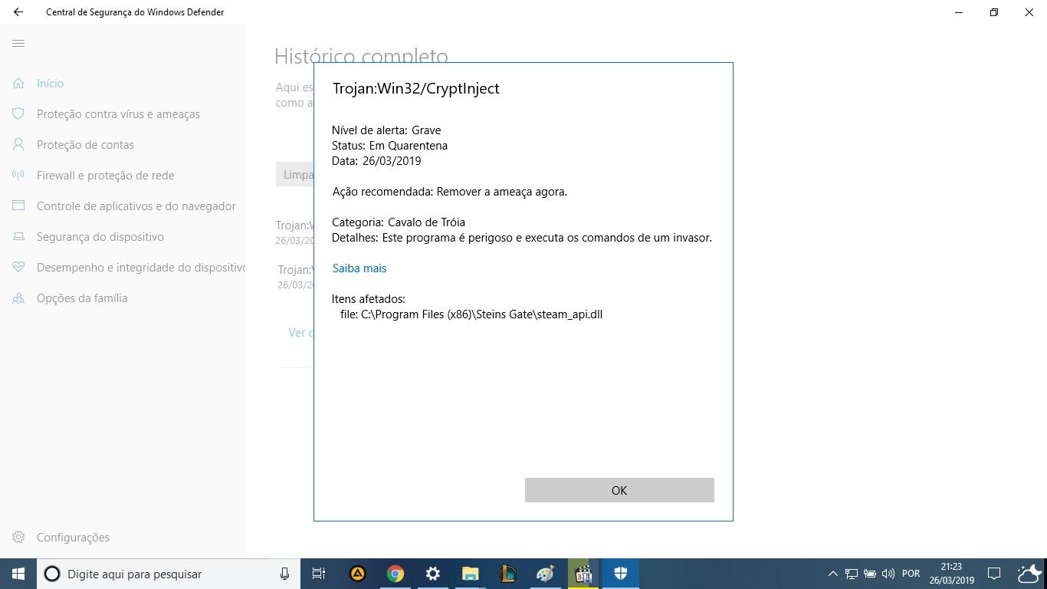Close the Windows Defender window
This screenshot has width=1047, height=589.
[x=1029, y=12]
